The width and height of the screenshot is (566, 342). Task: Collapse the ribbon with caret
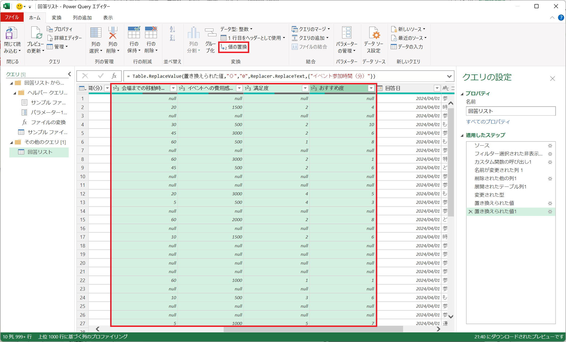tap(552, 18)
